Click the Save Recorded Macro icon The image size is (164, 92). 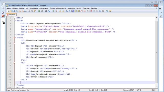[104, 11]
